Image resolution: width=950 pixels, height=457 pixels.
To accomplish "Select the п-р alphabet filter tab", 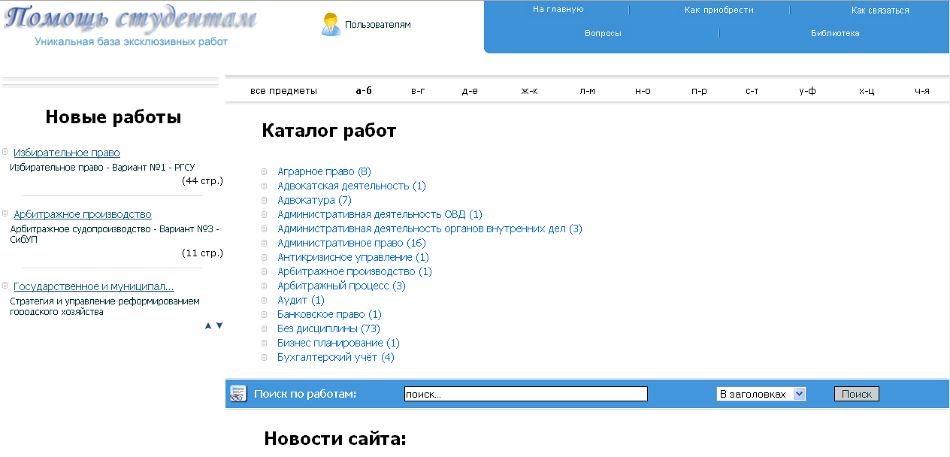I will (699, 91).
